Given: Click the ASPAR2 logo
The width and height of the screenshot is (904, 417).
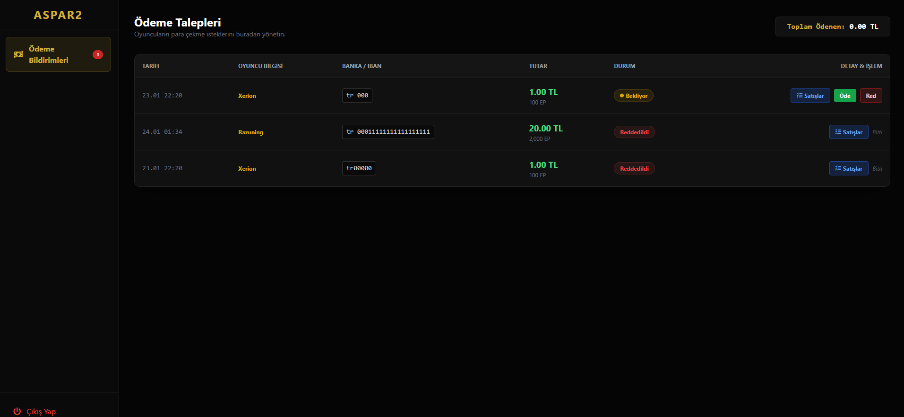Looking at the screenshot, I should click(x=58, y=15).
